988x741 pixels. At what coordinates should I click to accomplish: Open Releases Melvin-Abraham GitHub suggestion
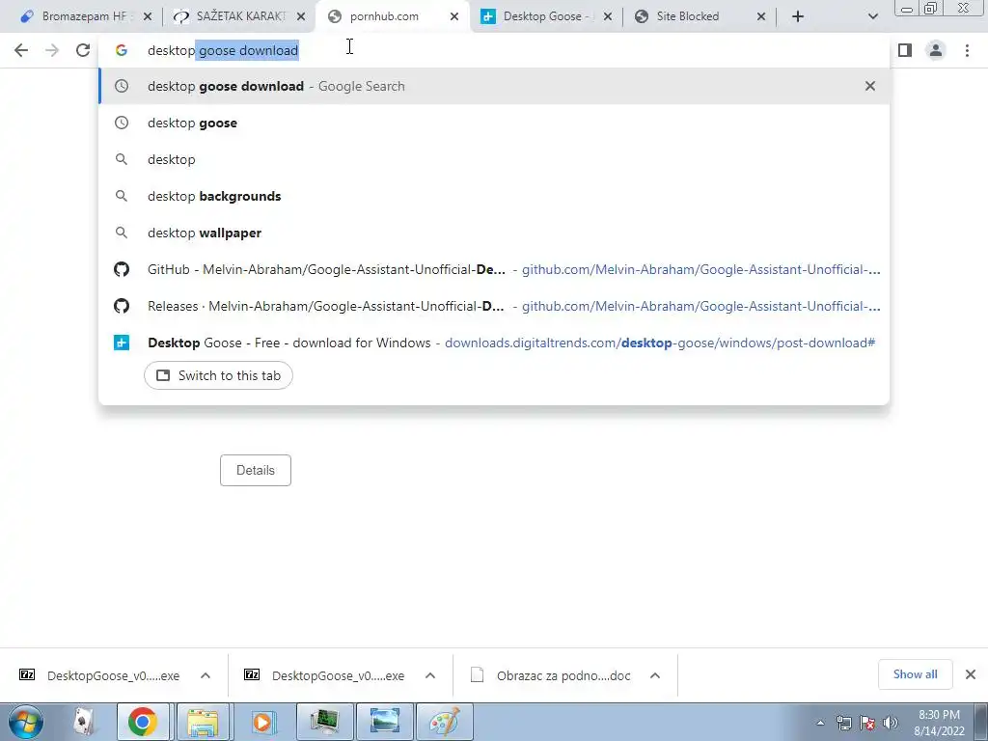click(494, 306)
